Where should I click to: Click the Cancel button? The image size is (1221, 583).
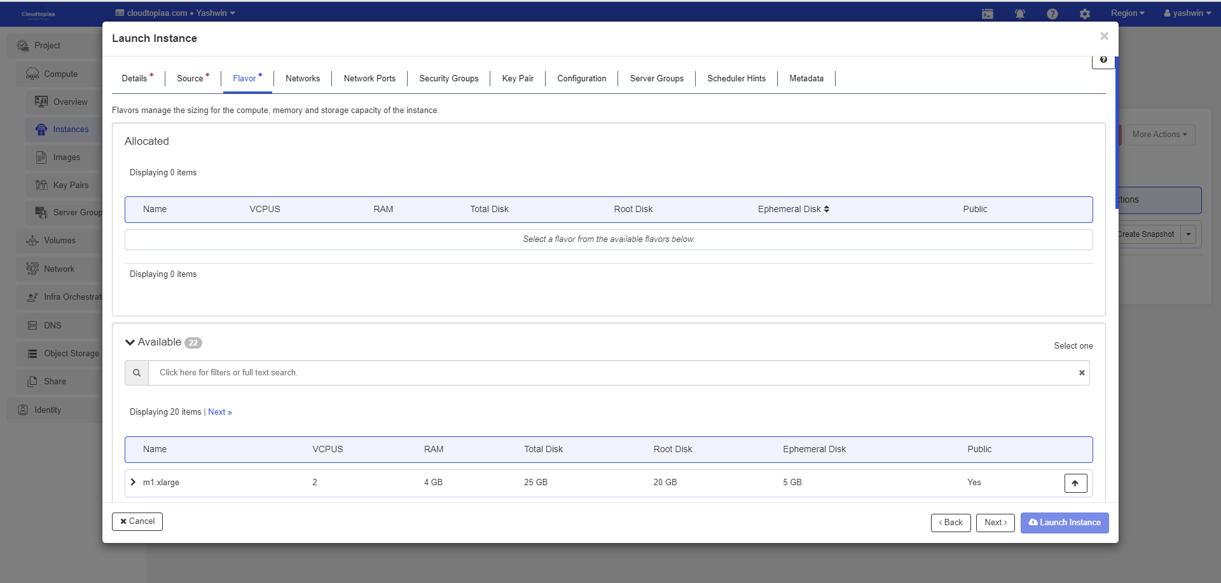[x=137, y=521]
